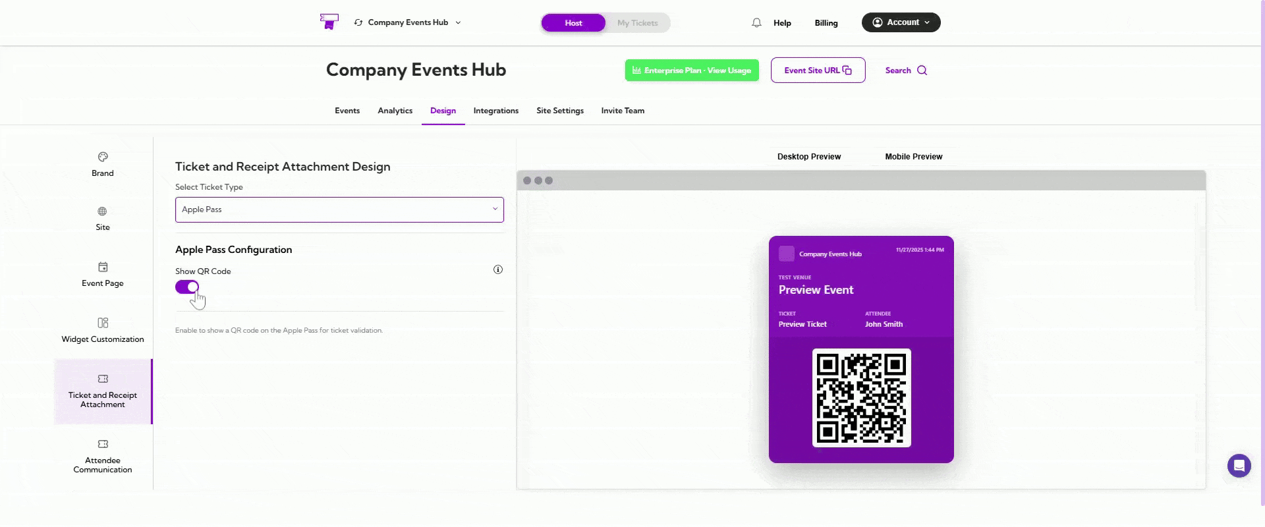Viewport: 1265px width, 527px height.
Task: Select Ticket and Receipt Attachment section
Action: pos(103,391)
